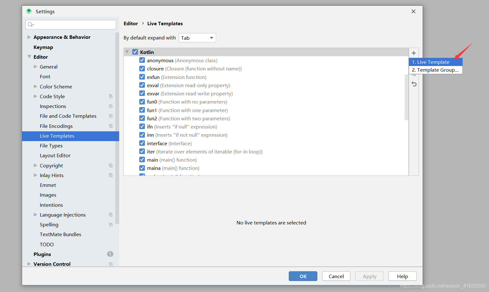The image size is (489, 292).
Task: Close the Settings dialog with the X
Action: 413,11
